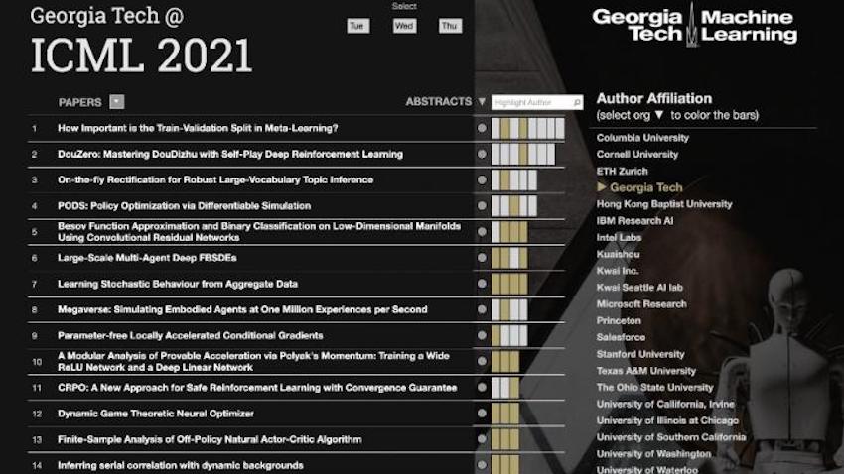Toggle abstract dot for CRPO paper

click(482, 388)
